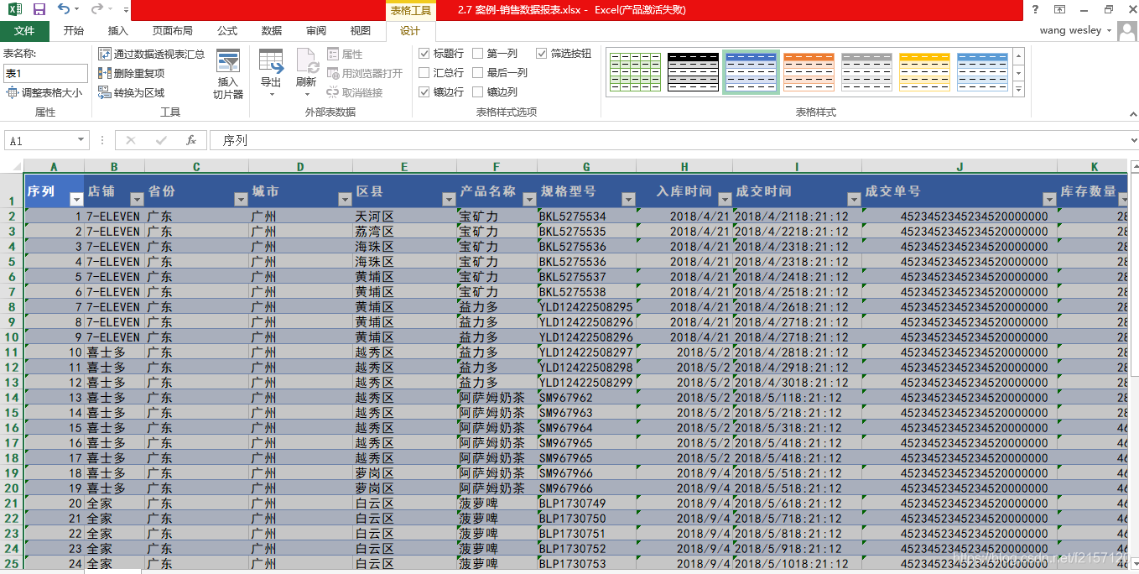Open the Help question mark icon
This screenshot has height=574, width=1139.
1036,9
